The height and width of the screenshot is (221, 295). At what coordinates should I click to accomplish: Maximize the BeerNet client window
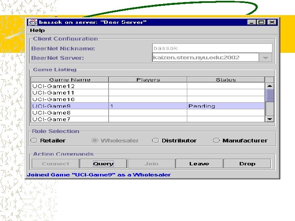(261, 22)
